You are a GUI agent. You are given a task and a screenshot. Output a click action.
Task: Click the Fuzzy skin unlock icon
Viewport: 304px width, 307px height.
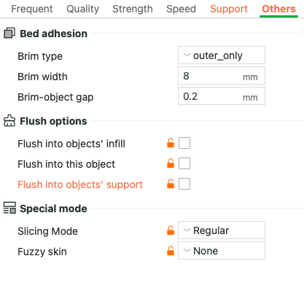(x=171, y=251)
